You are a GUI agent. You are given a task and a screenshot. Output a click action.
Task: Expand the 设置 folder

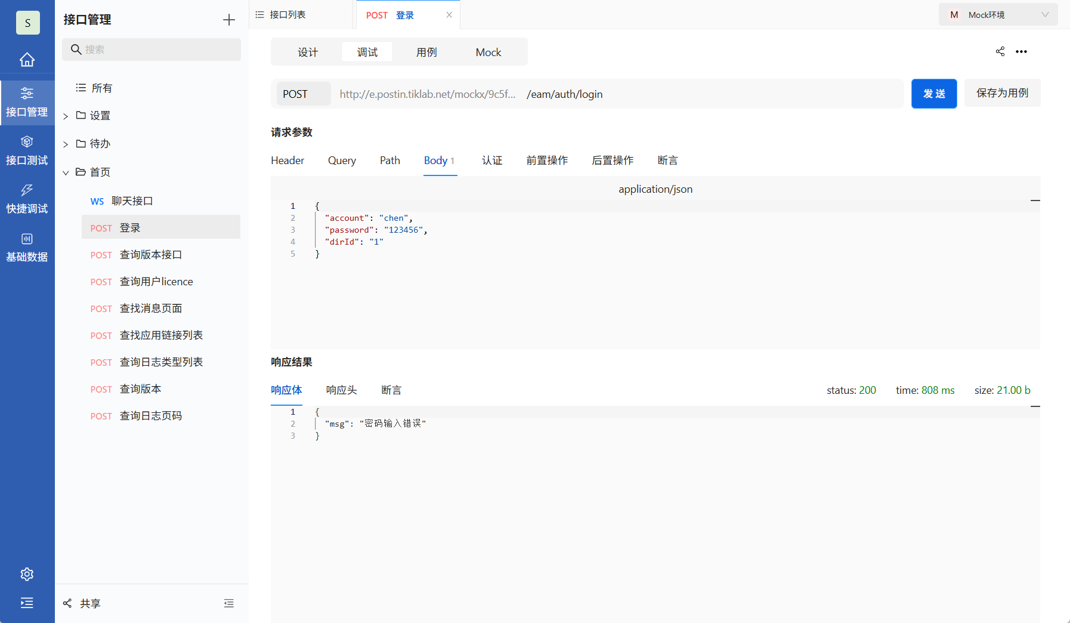pyautogui.click(x=66, y=115)
